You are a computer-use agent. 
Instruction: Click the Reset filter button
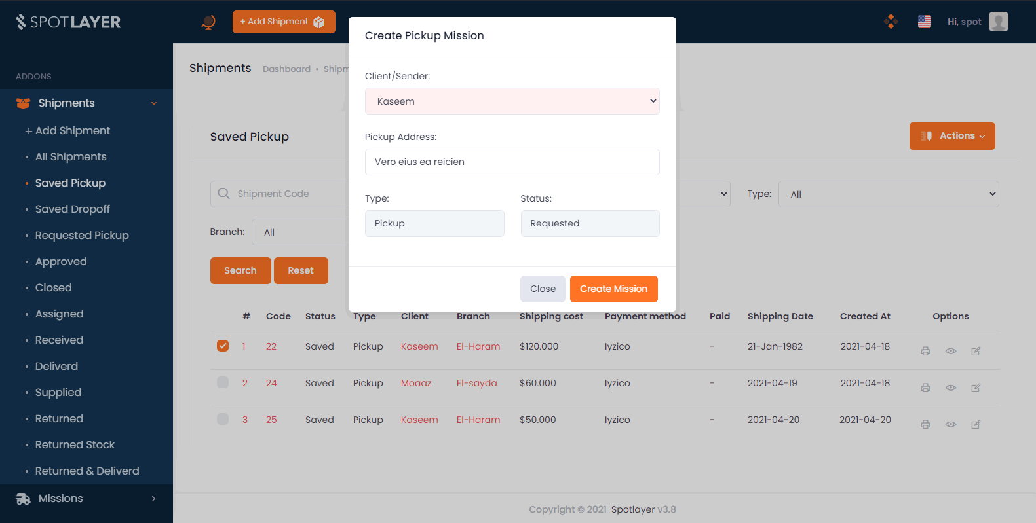pos(301,270)
